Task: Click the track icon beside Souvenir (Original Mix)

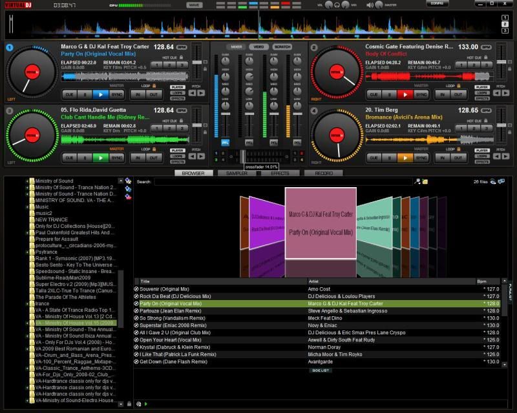Action: point(136,289)
